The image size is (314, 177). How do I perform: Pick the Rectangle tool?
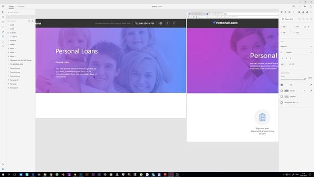tap(3, 17)
